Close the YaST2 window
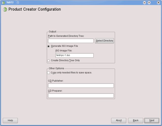162x126 pixels. click(x=158, y=3)
